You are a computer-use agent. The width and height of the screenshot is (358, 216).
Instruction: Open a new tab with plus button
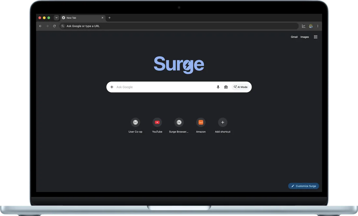[x=109, y=18]
